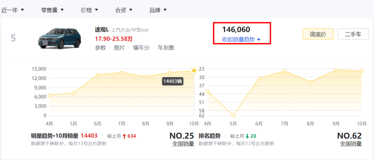Select the 4月 ranking chart data point
Viewport: 374px width, 160px height.
tap(208, 91)
